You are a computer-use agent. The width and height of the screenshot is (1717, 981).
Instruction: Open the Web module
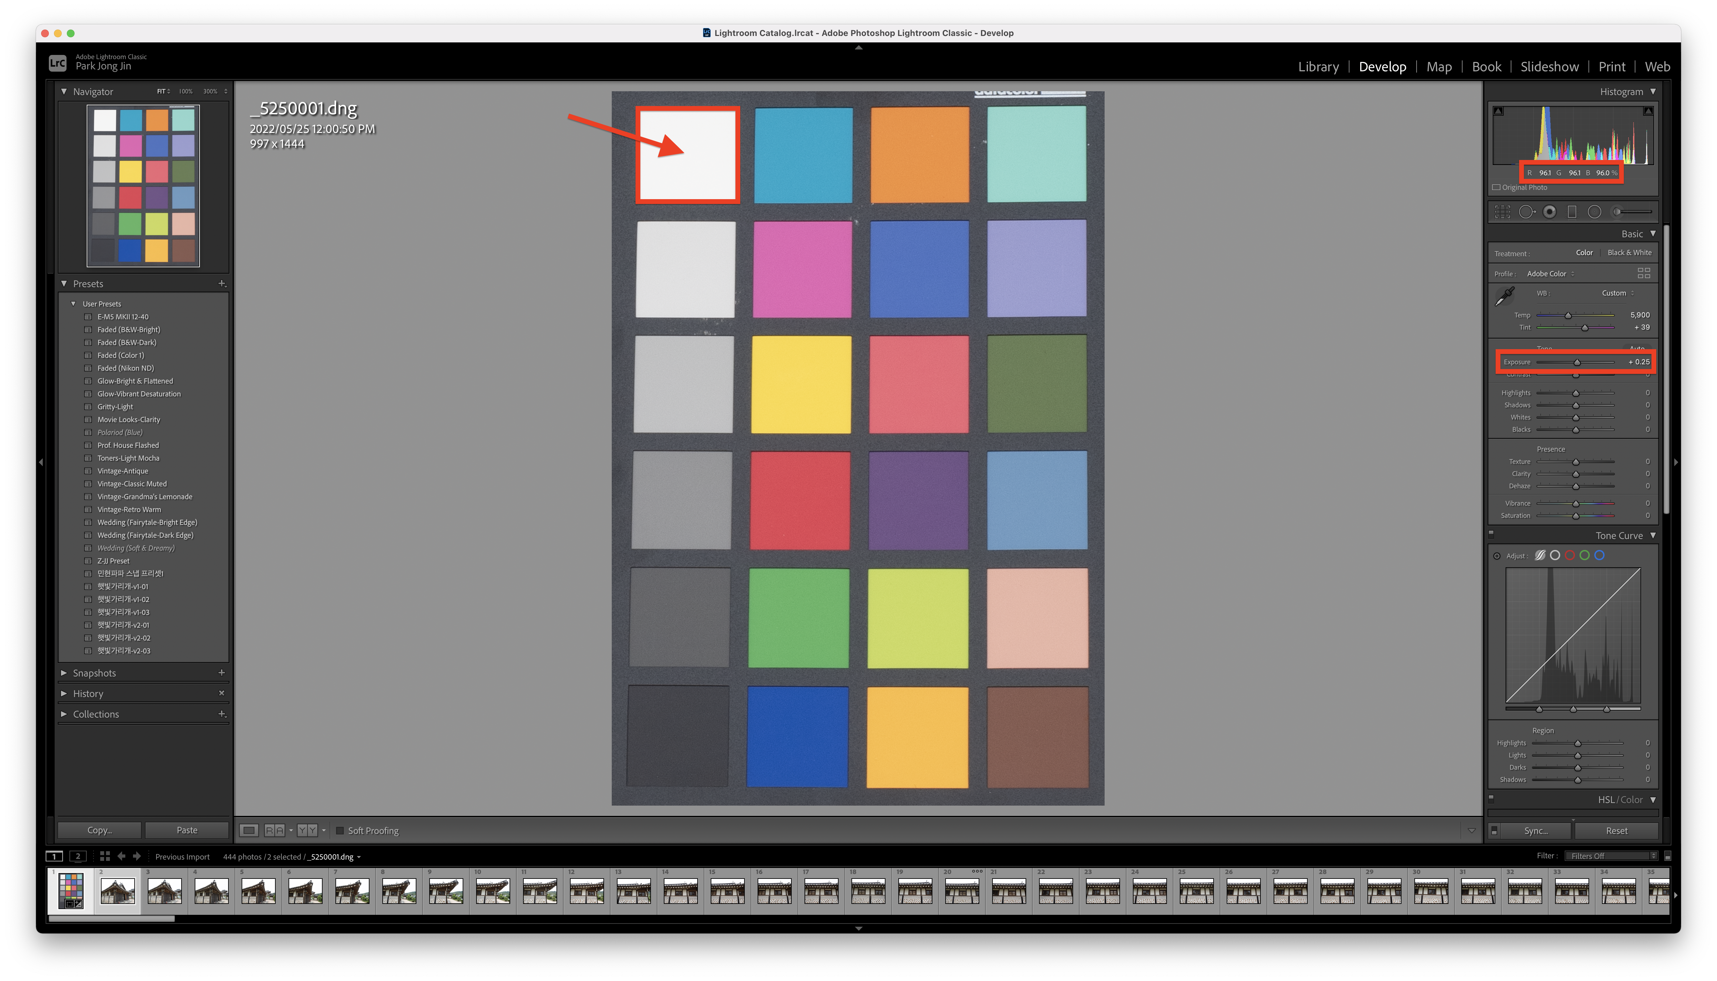tap(1657, 66)
